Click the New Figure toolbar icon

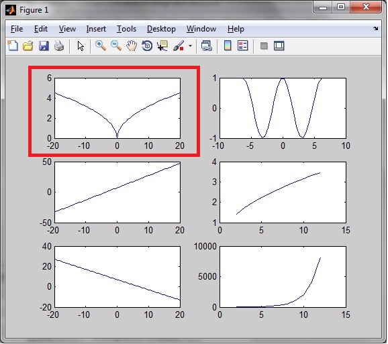tap(13, 46)
